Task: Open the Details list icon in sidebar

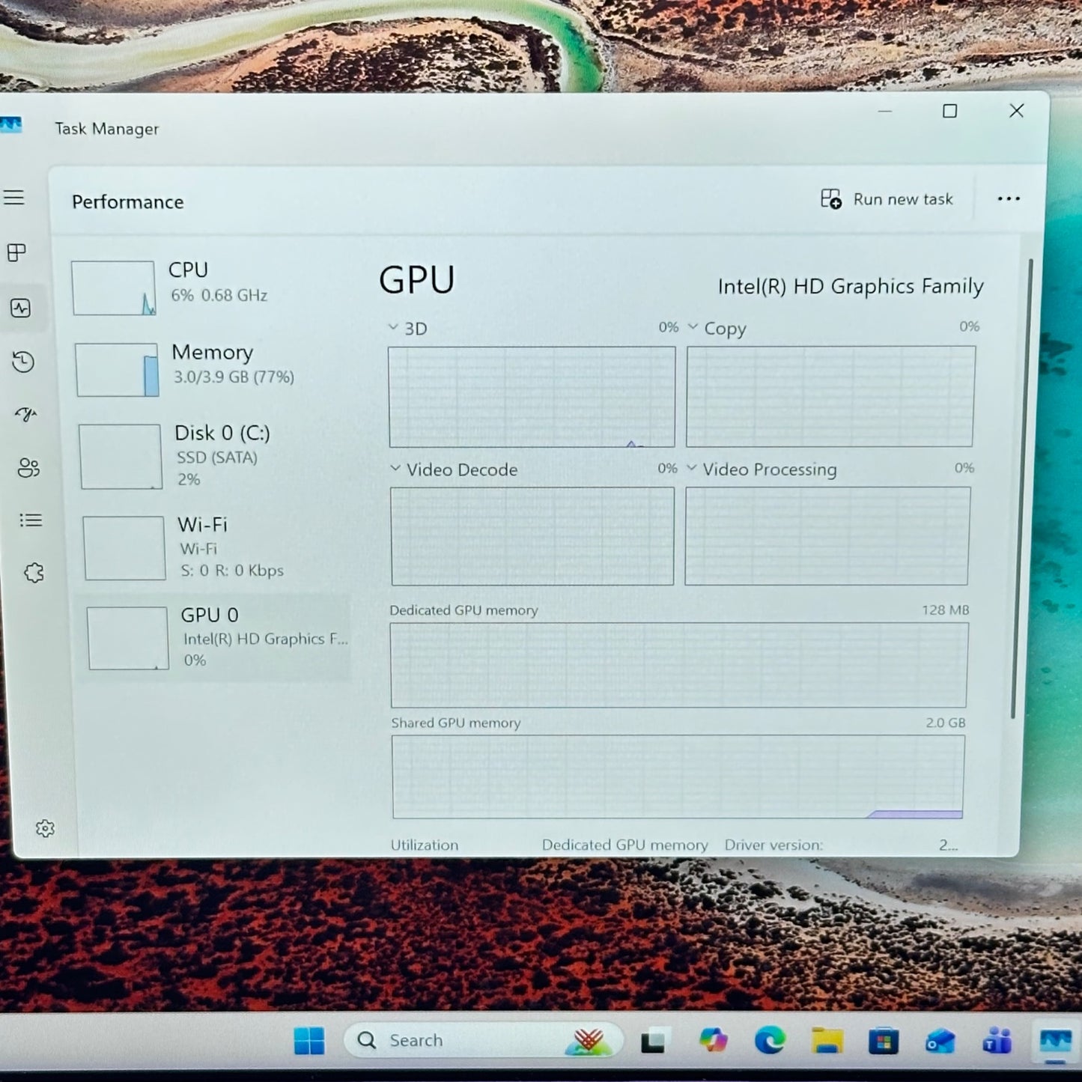Action: (x=31, y=520)
